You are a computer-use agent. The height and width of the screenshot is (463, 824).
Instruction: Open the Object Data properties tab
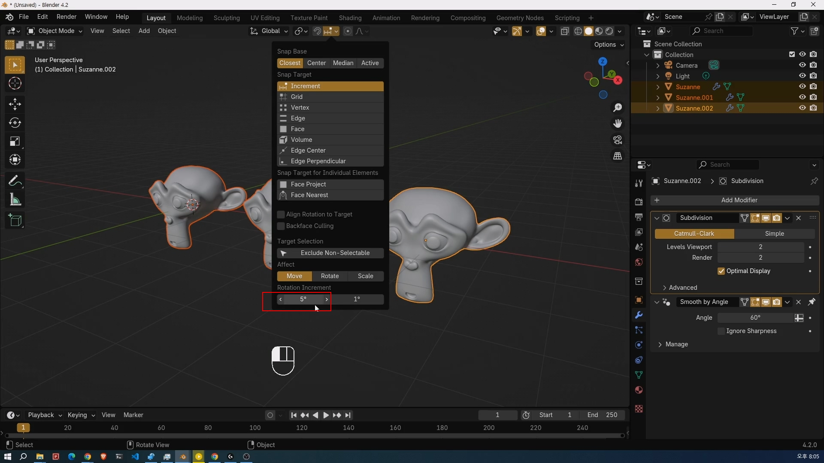coord(639,375)
